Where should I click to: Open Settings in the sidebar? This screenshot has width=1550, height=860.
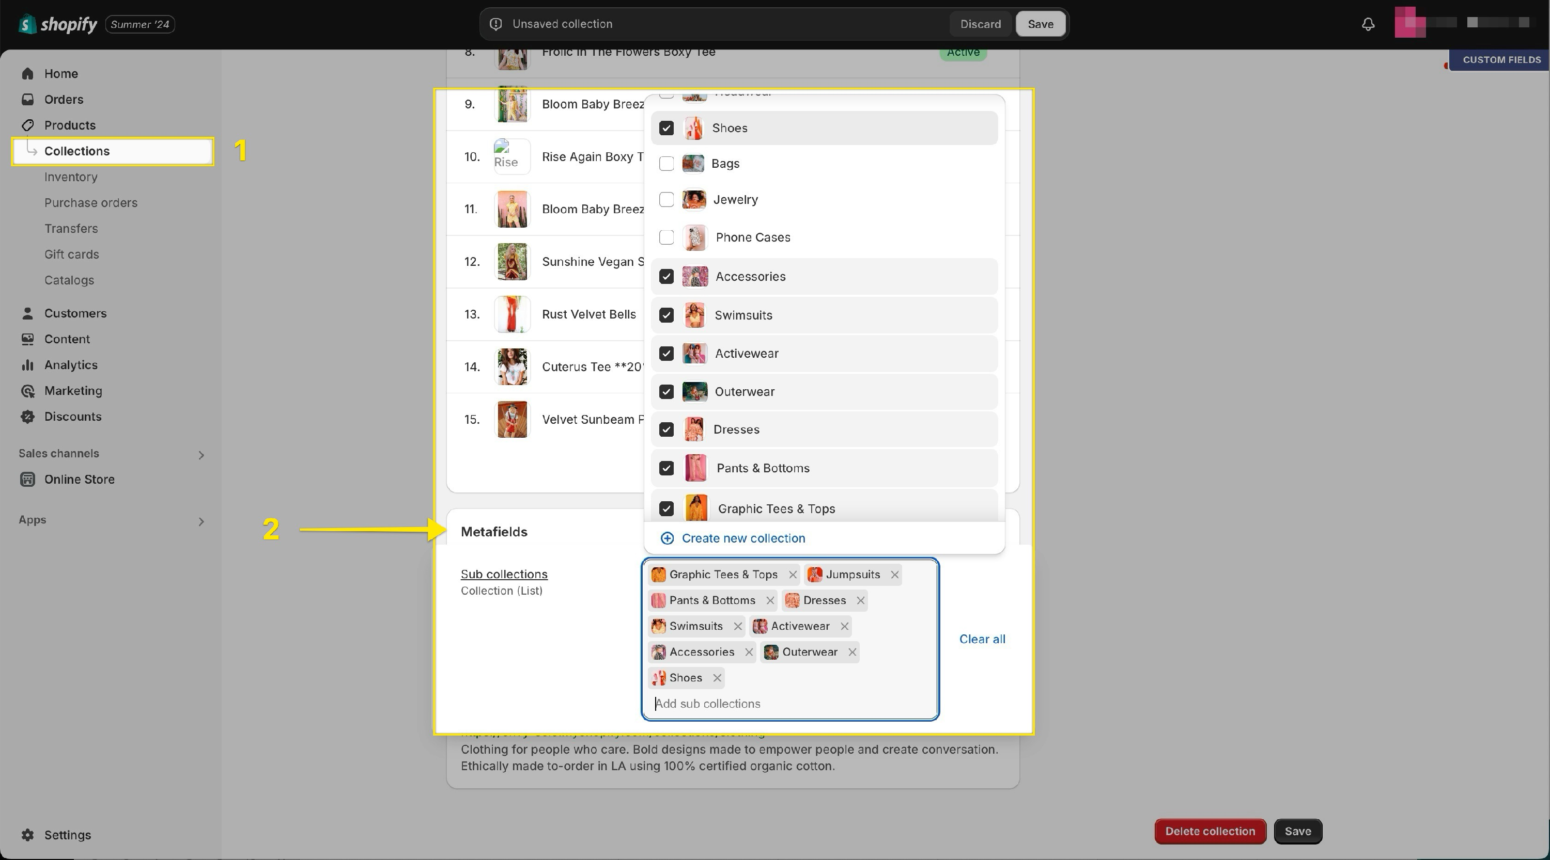[x=67, y=835]
